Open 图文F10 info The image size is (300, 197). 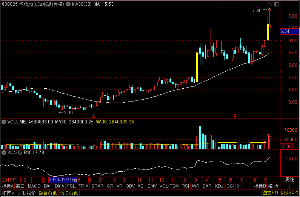[x=271, y=193]
